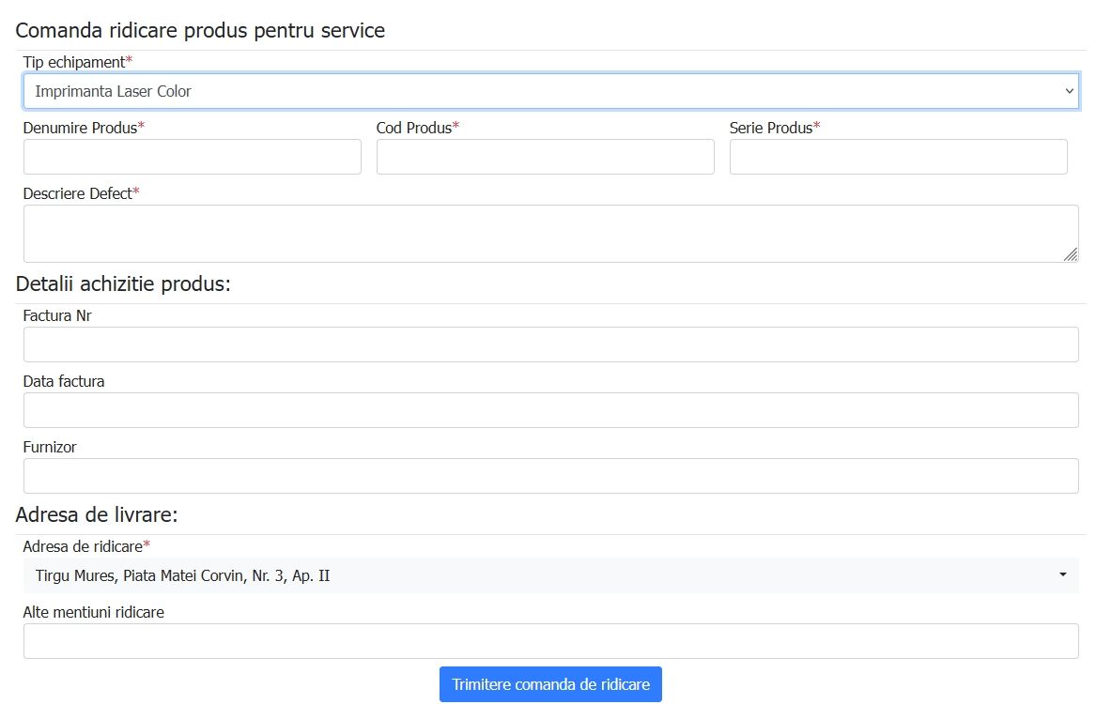This screenshot has width=1096, height=704.
Task: Click the Detalii achizitie produs heading
Action: [x=123, y=283]
